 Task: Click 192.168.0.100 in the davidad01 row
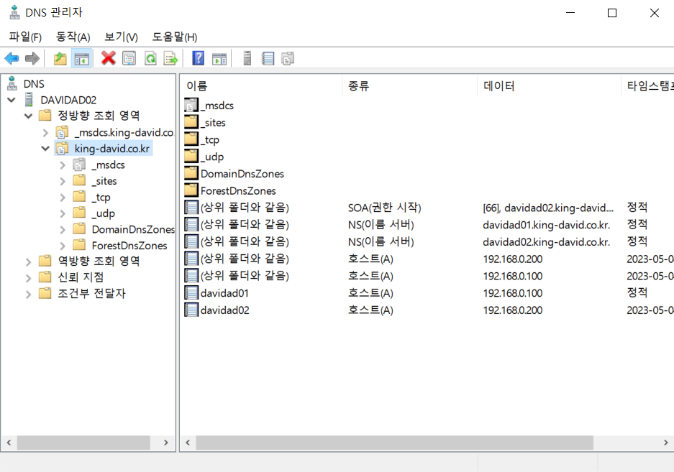coord(512,293)
